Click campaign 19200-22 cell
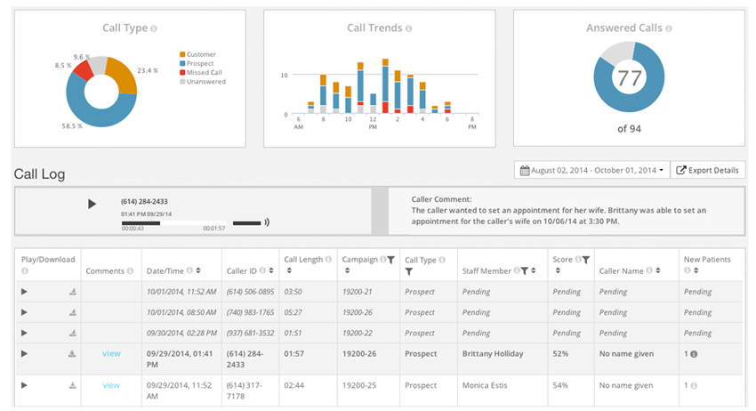The image size is (756, 411). click(358, 333)
